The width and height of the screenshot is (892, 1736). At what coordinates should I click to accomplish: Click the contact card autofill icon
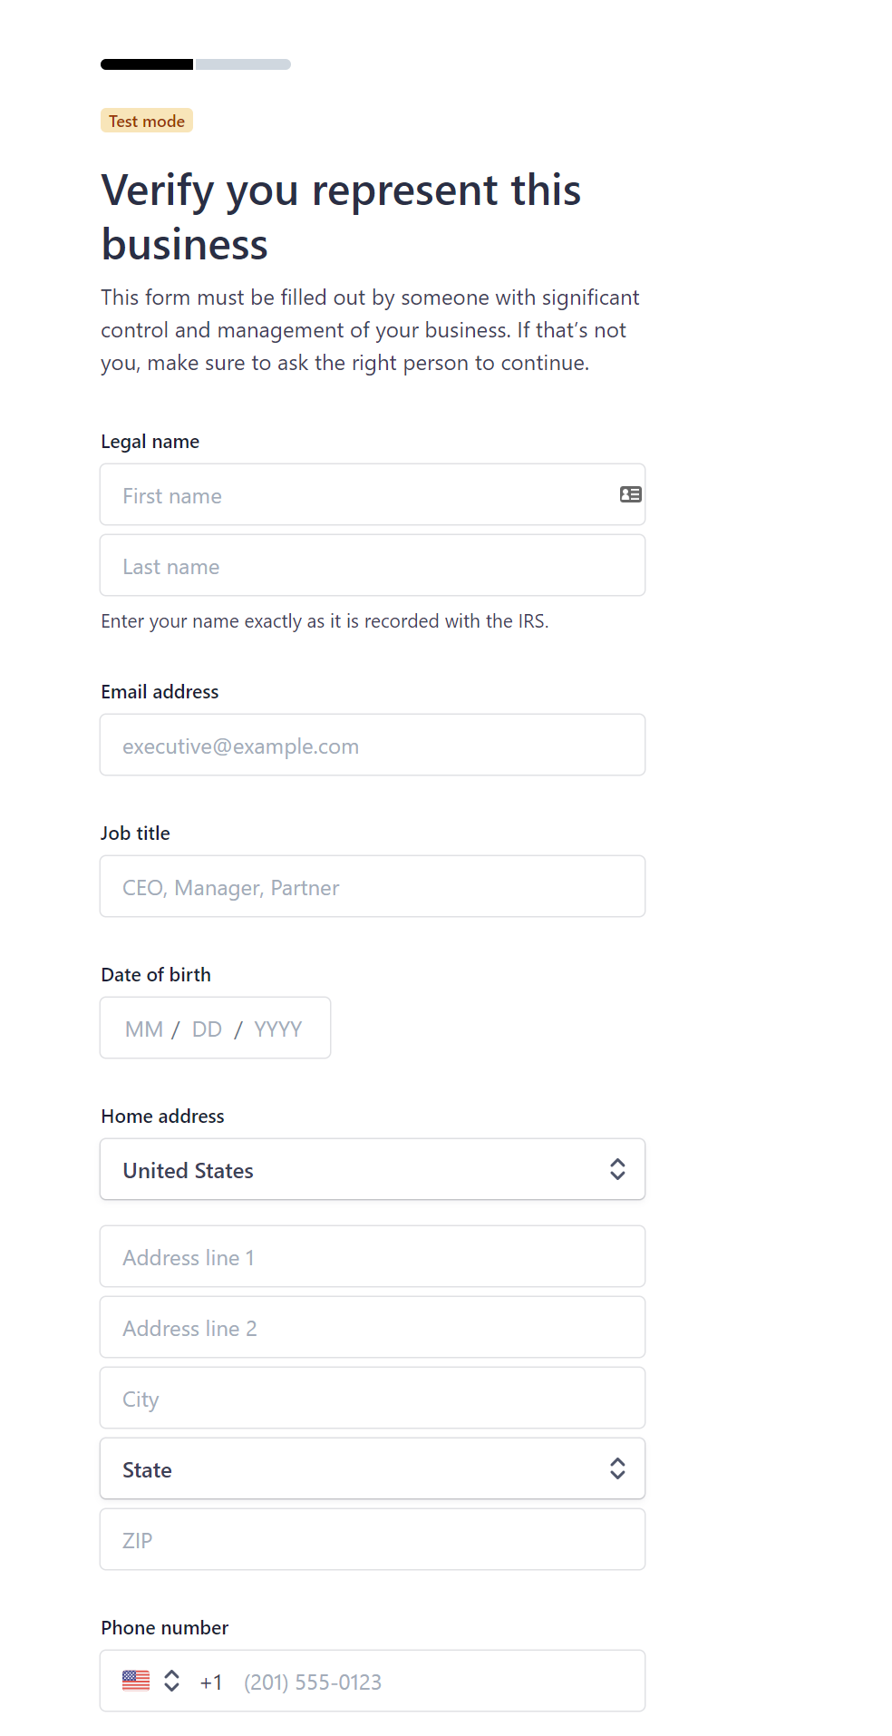tap(630, 494)
